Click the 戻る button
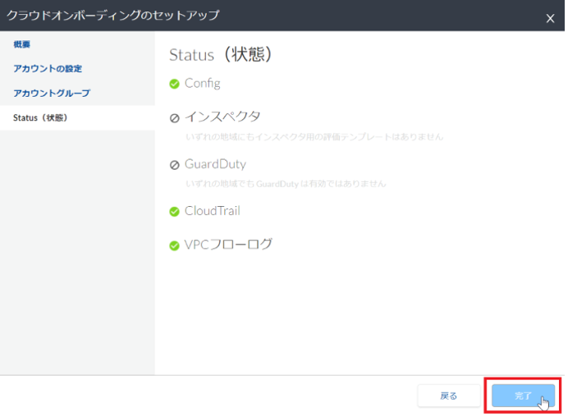Viewport: 568px width, 417px height. click(449, 396)
